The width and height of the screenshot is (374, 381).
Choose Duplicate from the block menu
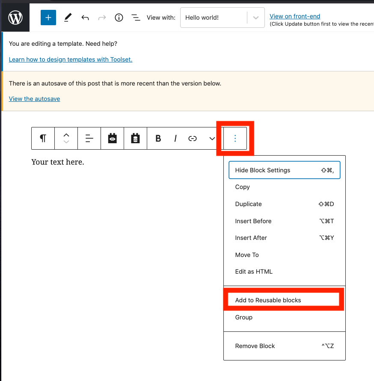pos(248,204)
